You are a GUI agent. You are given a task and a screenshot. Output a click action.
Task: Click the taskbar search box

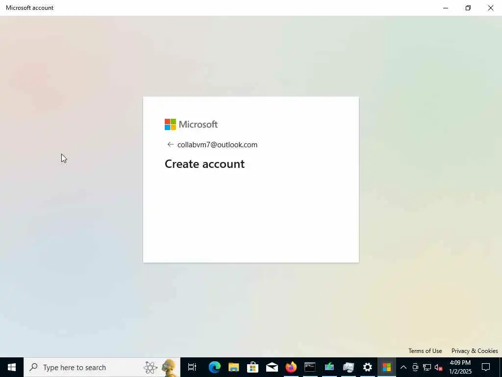click(x=102, y=367)
